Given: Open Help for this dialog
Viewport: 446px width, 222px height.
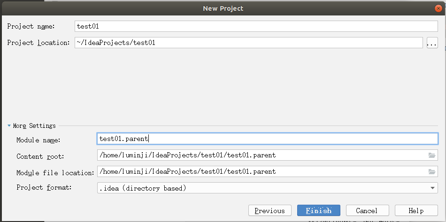Looking at the screenshot, I should 416,211.
